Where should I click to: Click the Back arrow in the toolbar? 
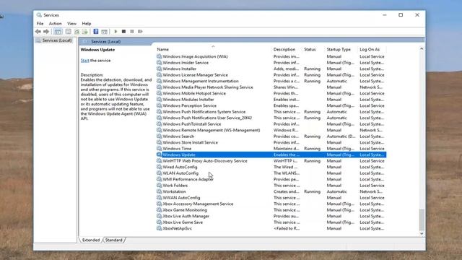pyautogui.click(x=38, y=32)
